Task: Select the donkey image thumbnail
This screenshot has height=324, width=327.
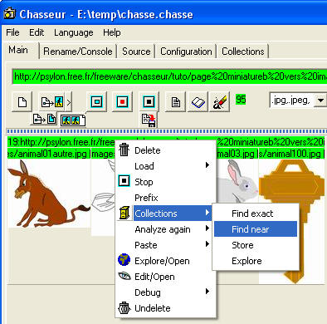Action: coord(49,194)
